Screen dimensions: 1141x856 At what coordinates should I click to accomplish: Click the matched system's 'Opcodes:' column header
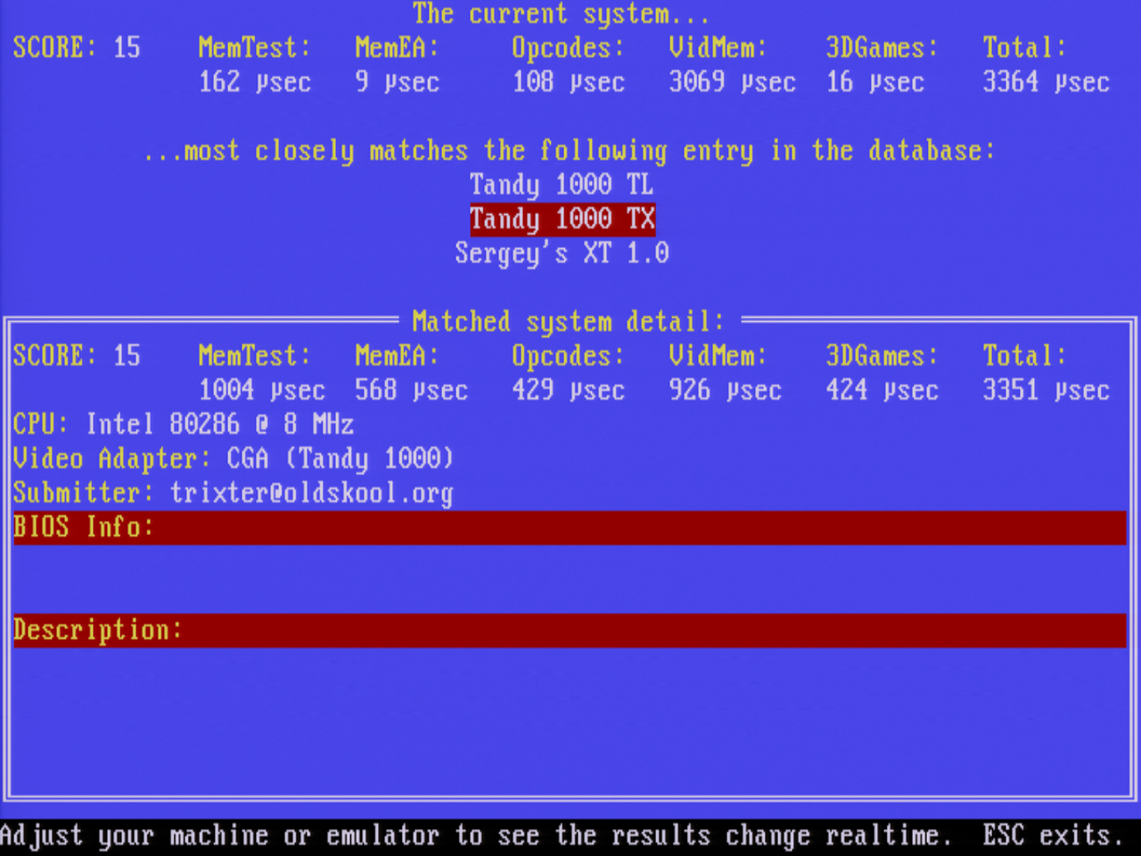point(568,356)
